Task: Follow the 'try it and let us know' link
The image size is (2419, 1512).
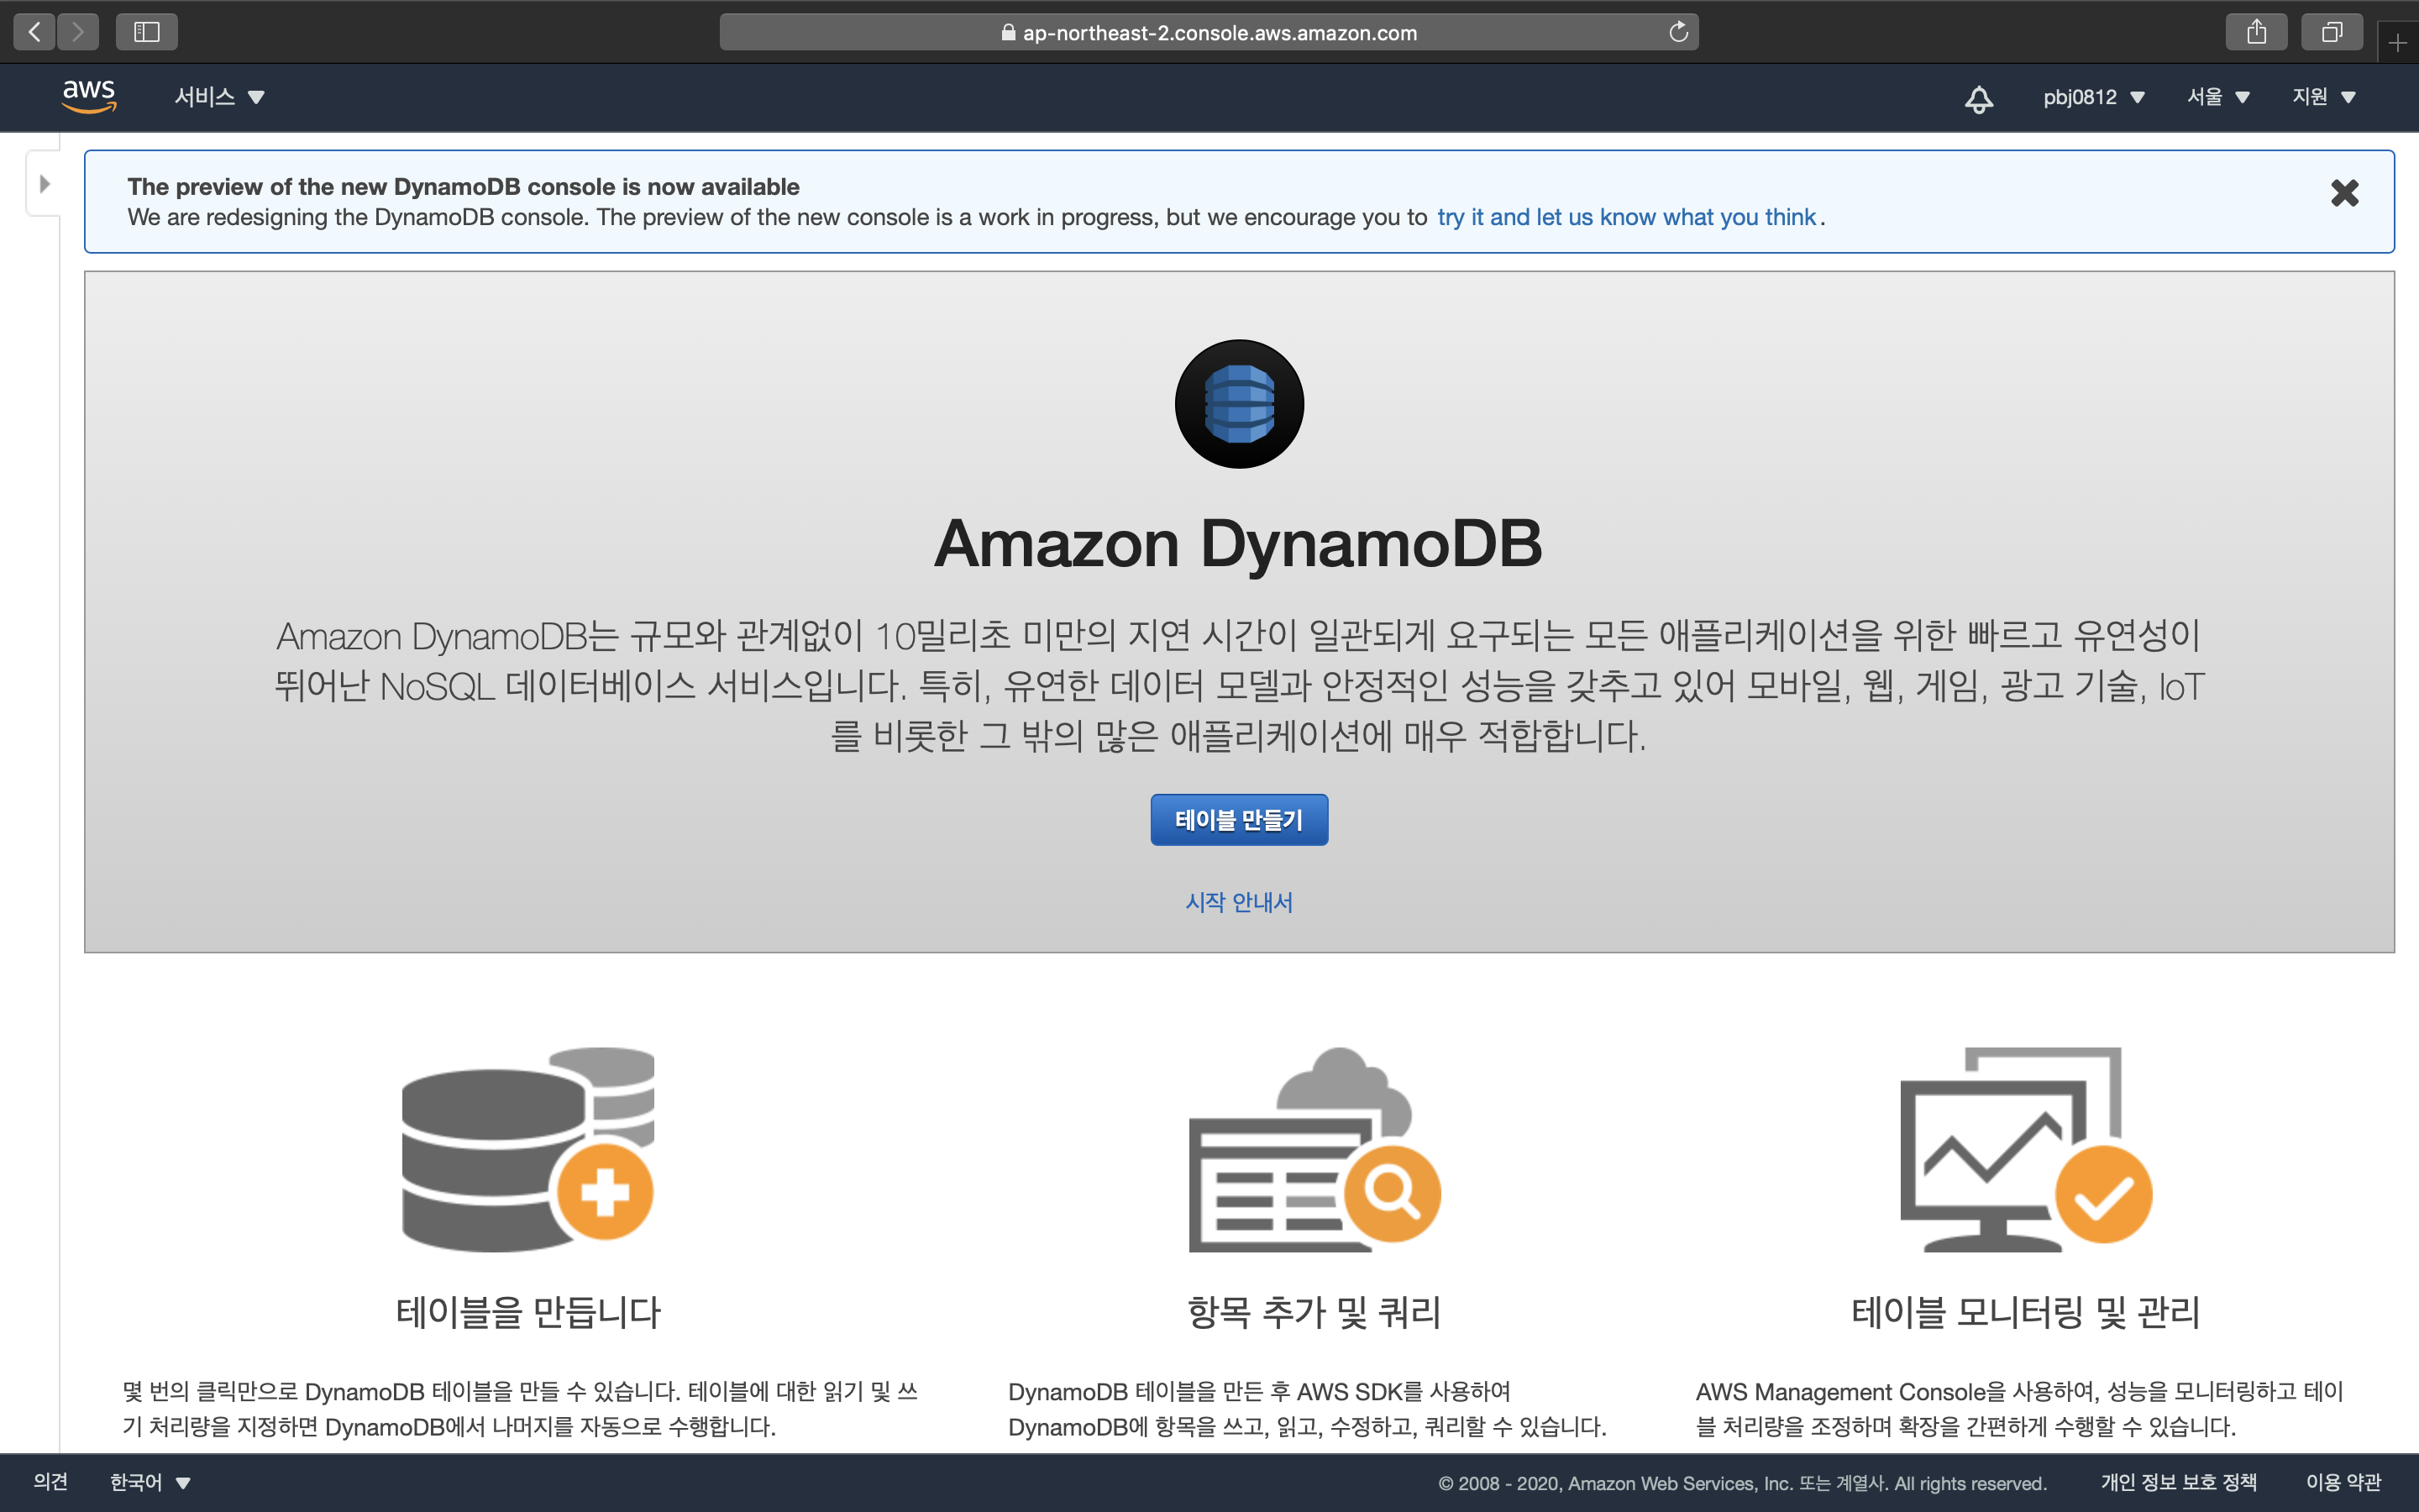Action: pos(1626,217)
